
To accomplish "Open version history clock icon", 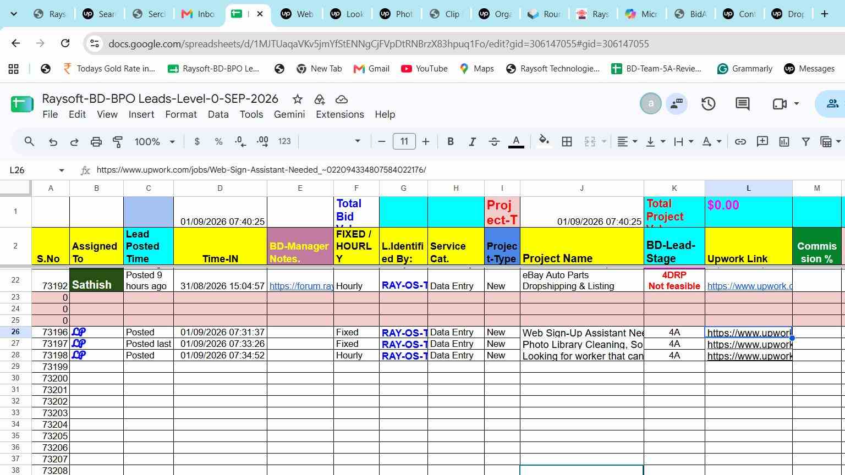I will pos(708,104).
